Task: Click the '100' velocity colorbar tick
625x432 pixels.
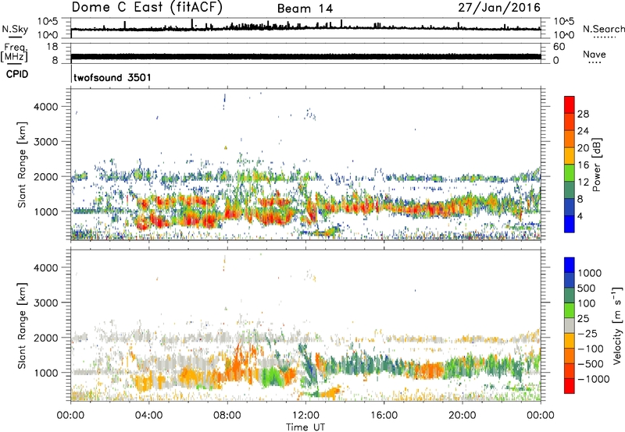Action: pos(587,303)
